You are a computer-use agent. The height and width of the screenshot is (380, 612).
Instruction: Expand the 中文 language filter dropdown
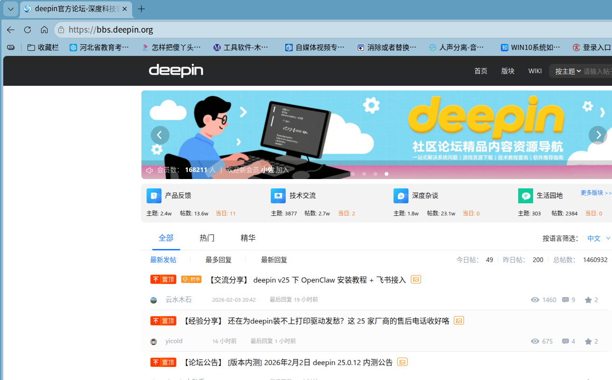[x=598, y=238]
